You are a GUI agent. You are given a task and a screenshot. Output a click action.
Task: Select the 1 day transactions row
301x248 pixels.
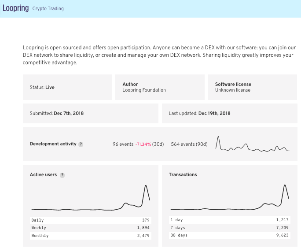coord(230,220)
